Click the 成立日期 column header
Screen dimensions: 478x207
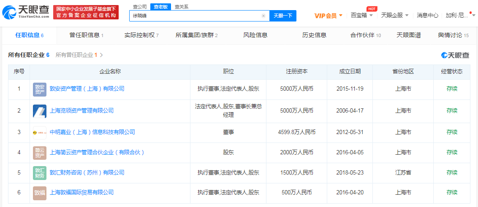pyautogui.click(x=350, y=72)
